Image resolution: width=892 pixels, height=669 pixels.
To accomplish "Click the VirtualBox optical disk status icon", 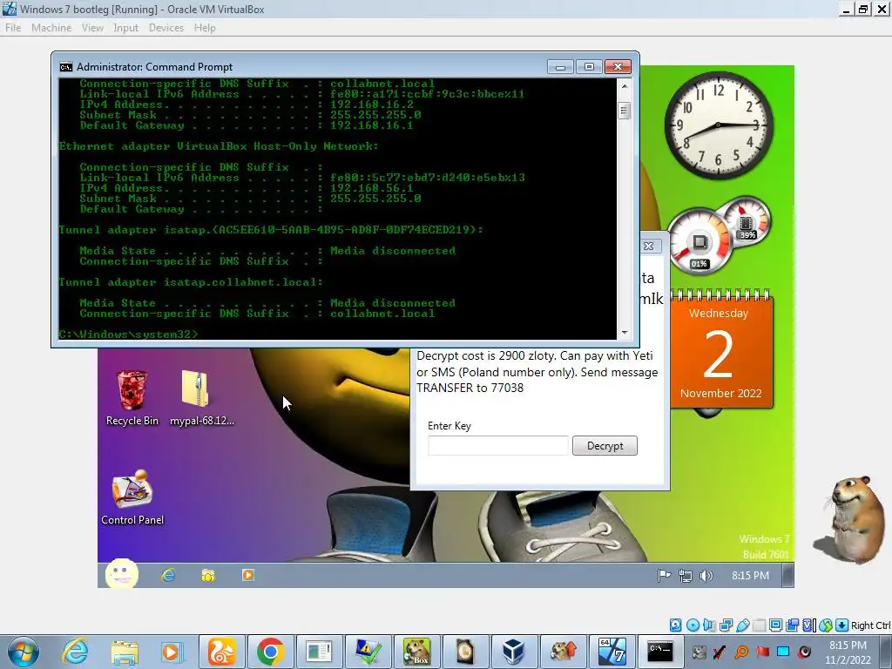I will click(x=693, y=625).
